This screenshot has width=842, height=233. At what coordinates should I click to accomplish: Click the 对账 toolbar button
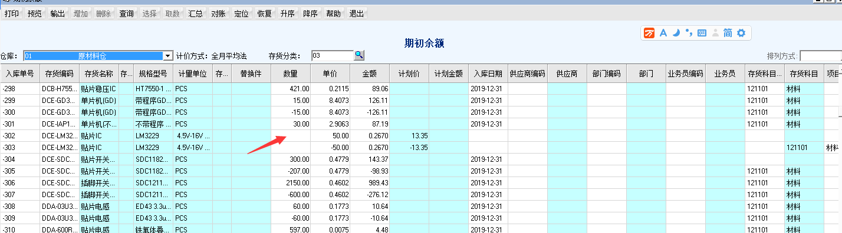click(218, 14)
